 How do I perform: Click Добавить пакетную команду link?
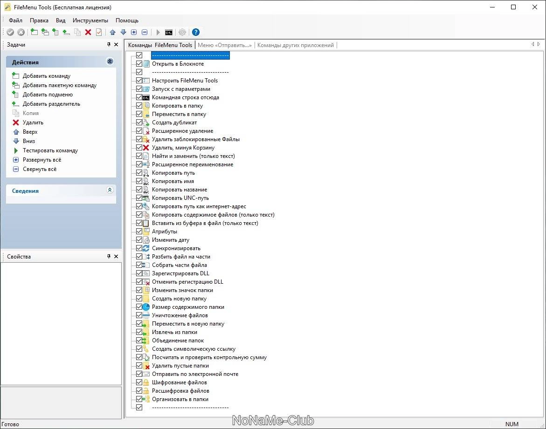click(60, 85)
